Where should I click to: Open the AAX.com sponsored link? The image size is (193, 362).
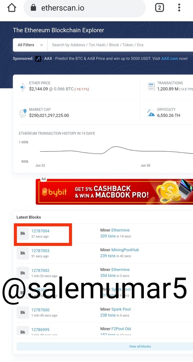click(169, 59)
